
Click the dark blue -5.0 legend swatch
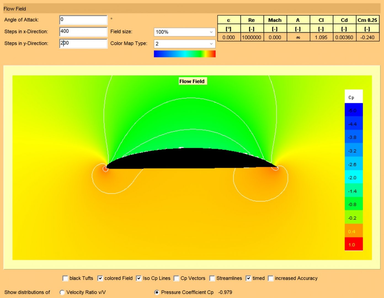(x=353, y=110)
